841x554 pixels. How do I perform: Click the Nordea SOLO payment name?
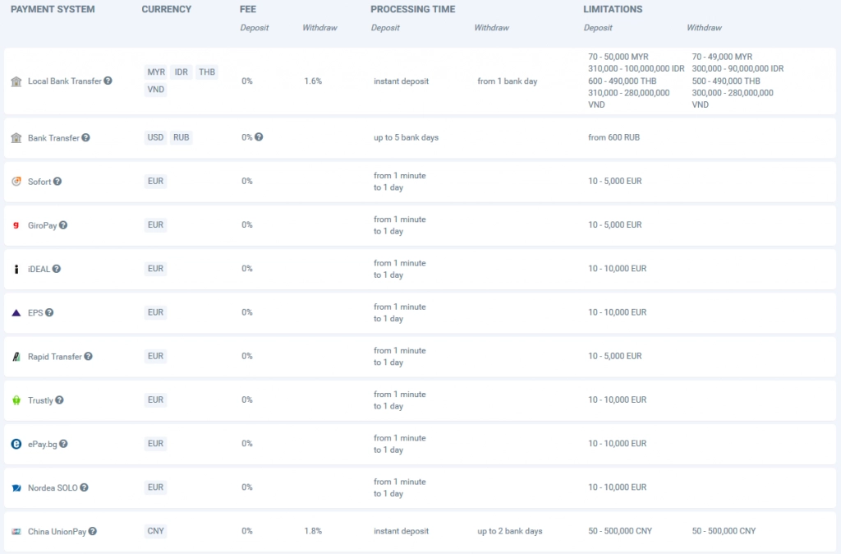point(53,488)
